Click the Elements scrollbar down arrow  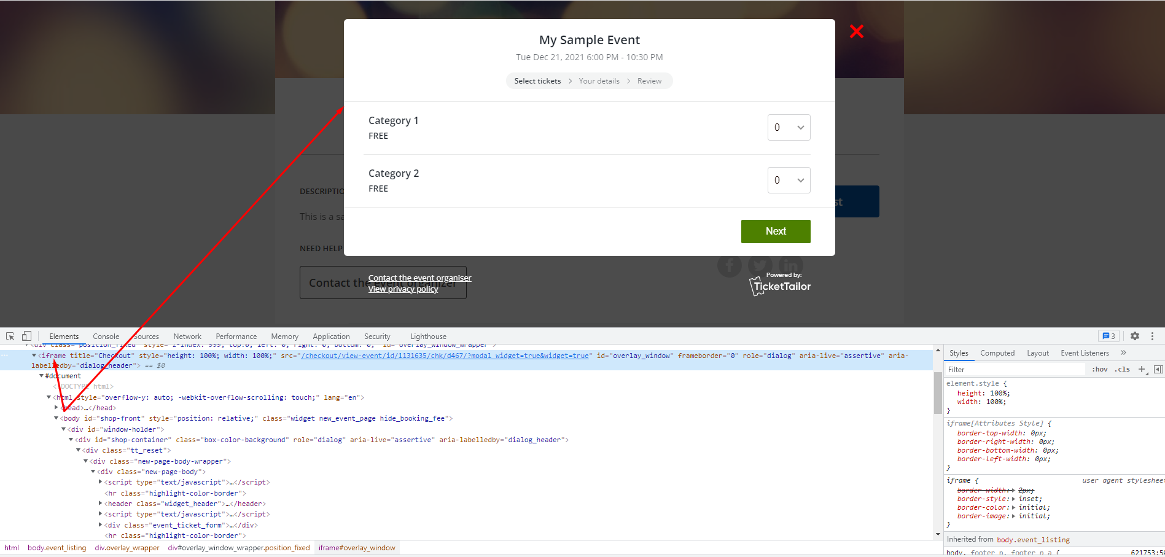point(938,534)
